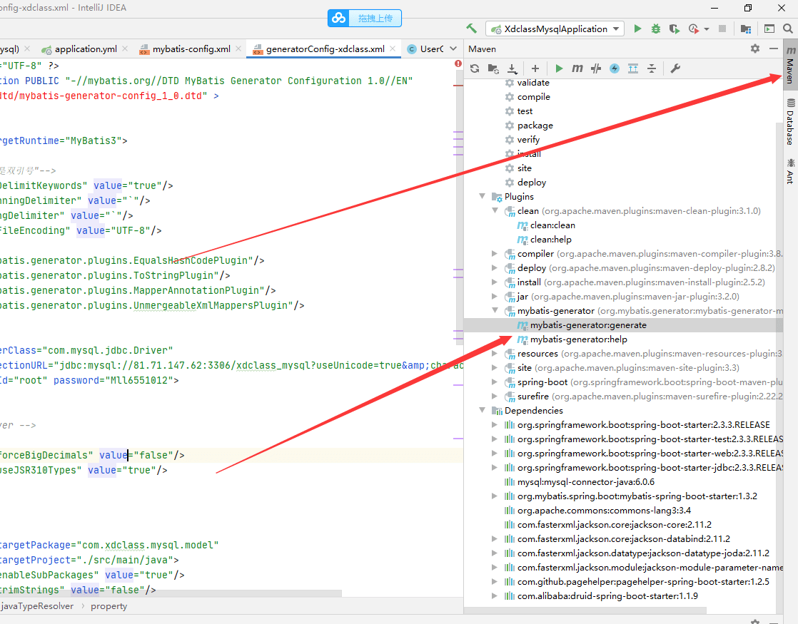Show hidden editor tabs dropdown
798x624 pixels.
coord(453,48)
